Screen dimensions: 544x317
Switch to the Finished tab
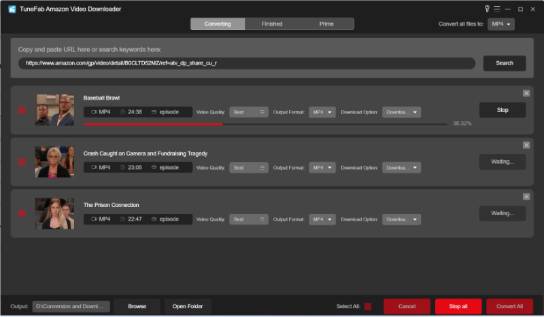tap(272, 24)
